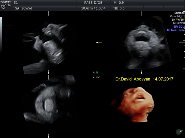Click the Dr.David Abovyan annotation text
This screenshot has width=185, height=138.
coord(133,79)
